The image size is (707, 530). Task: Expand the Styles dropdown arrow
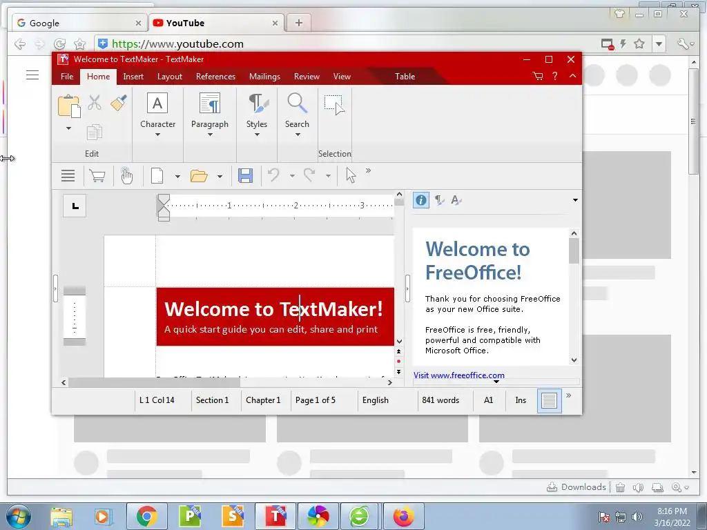(x=257, y=135)
